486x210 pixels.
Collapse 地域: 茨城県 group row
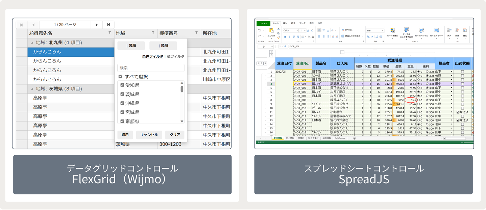tap(32, 89)
